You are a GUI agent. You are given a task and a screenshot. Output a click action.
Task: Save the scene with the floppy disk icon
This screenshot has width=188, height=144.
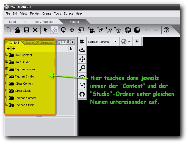coord(26,30)
